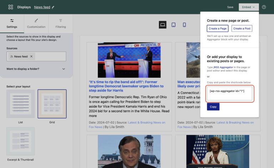This screenshot has width=274, height=168.
Task: Click the 'Sources' heading
Action: (12, 48)
